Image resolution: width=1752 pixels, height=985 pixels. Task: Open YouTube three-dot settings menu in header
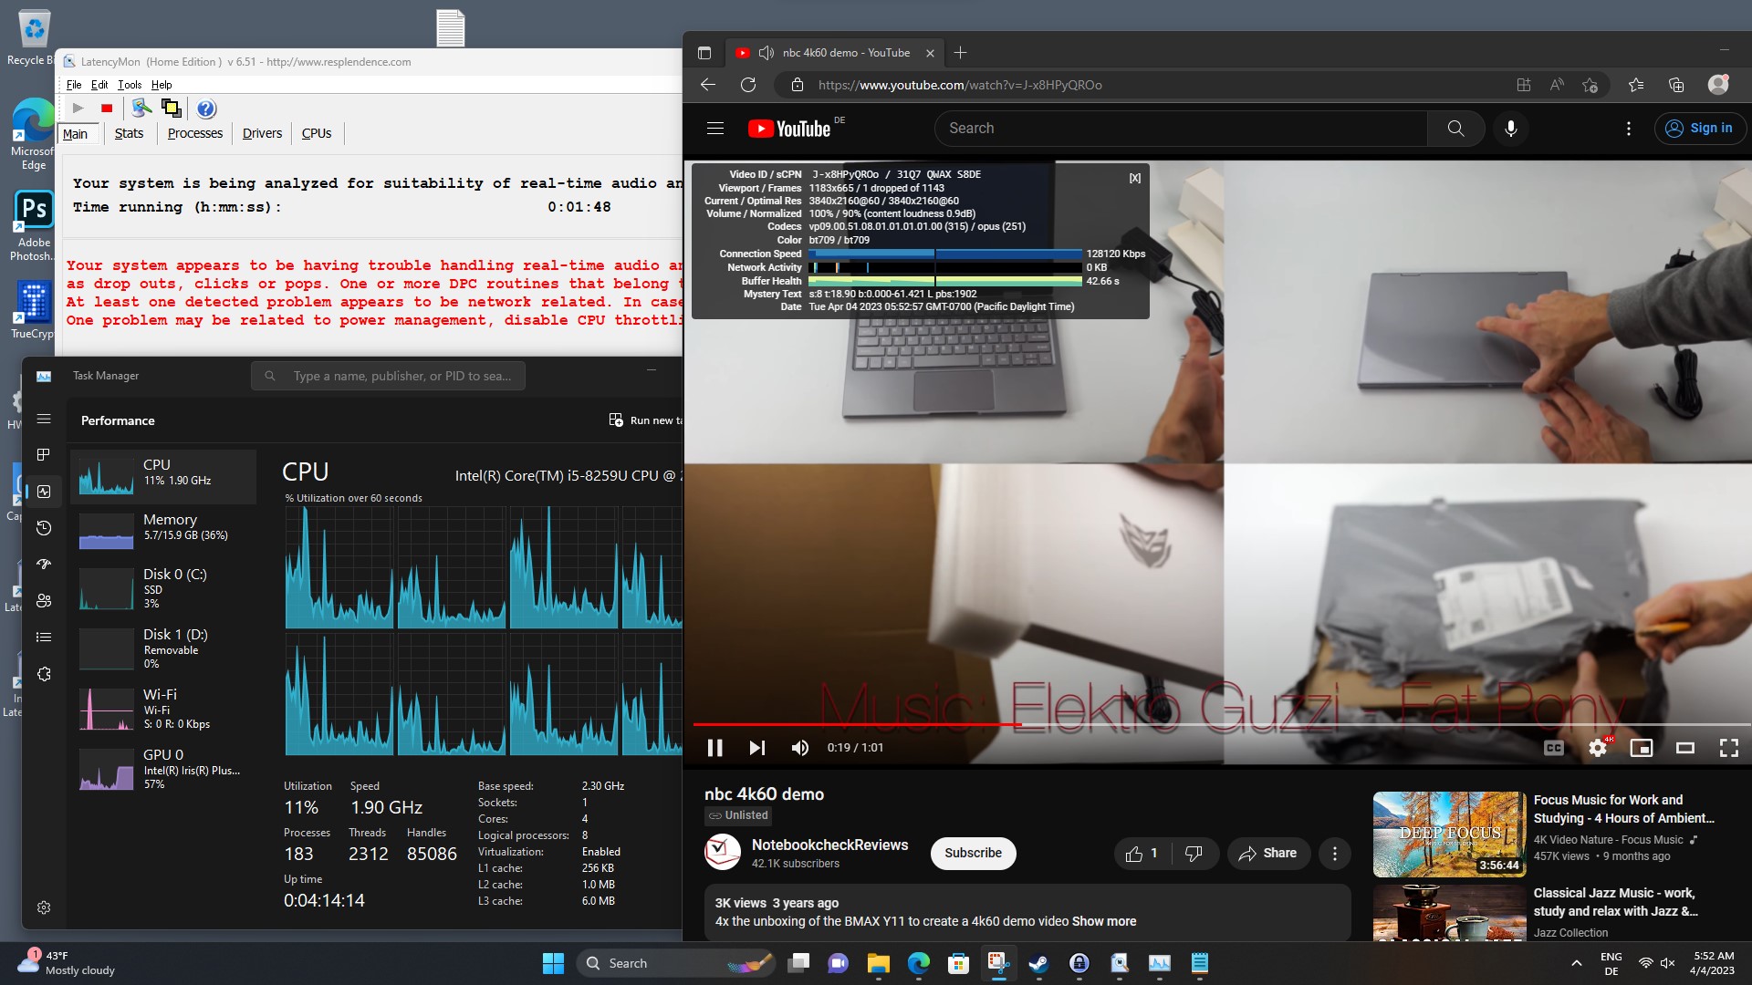point(1628,129)
